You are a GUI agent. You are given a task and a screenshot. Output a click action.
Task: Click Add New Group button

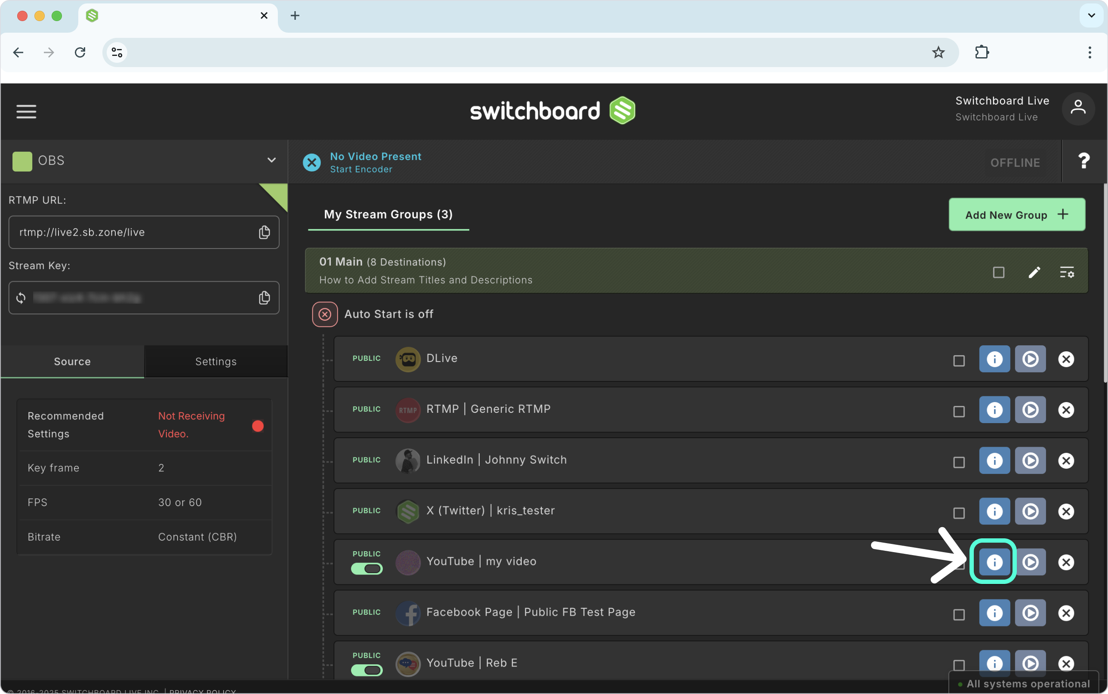pyautogui.click(x=1017, y=215)
